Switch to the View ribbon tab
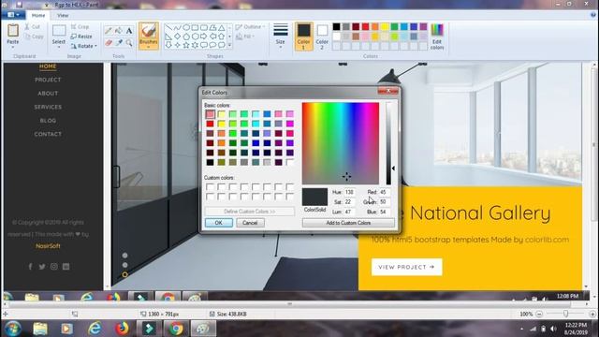This screenshot has height=337, width=599. (x=63, y=15)
